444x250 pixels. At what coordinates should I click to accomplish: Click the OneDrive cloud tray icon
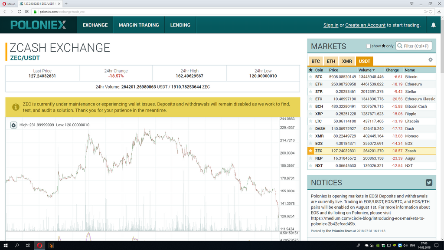click(x=367, y=246)
